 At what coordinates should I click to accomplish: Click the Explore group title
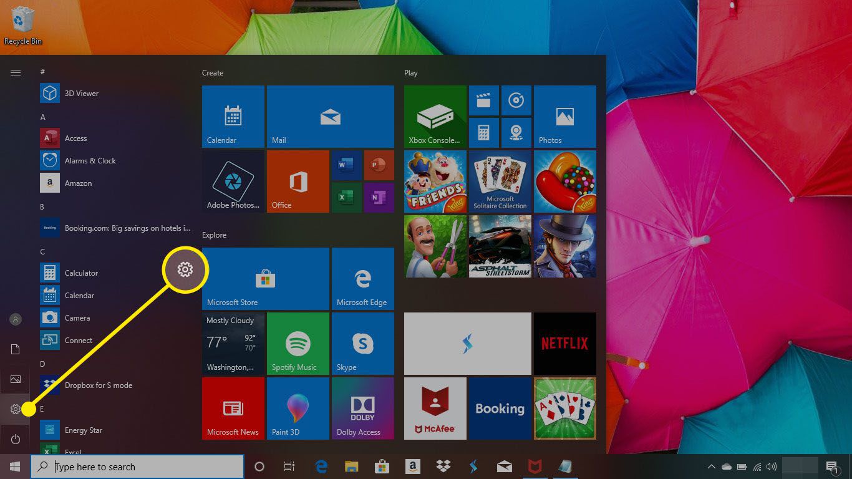click(214, 235)
